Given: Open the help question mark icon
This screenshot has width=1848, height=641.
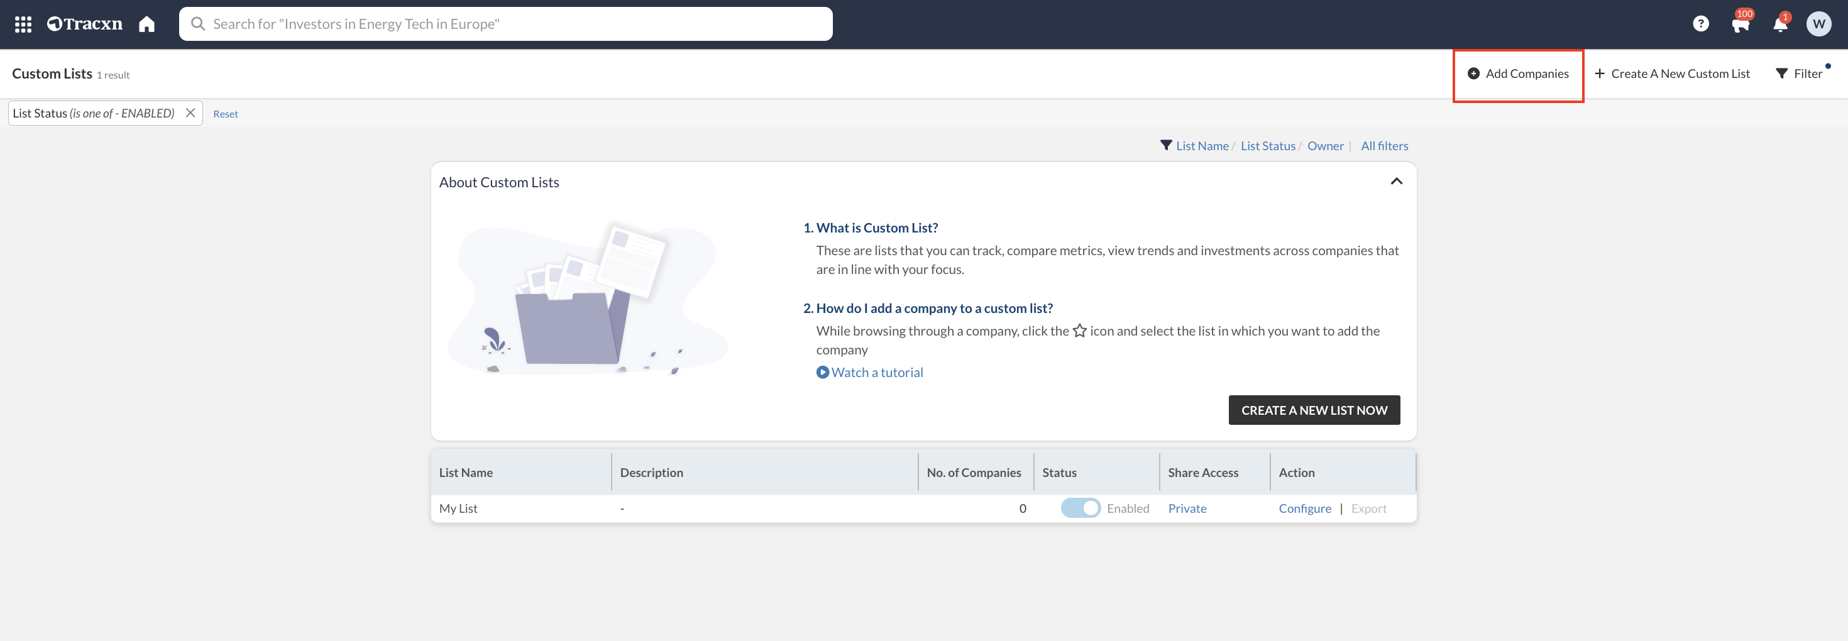Looking at the screenshot, I should click(x=1700, y=25).
